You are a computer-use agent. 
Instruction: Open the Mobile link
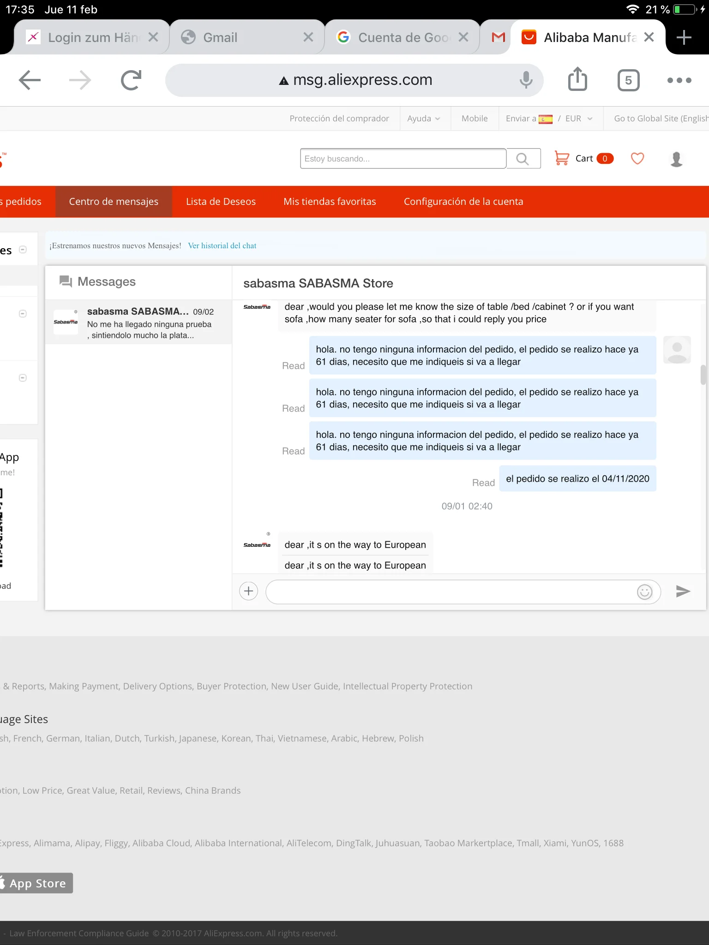pyautogui.click(x=475, y=119)
